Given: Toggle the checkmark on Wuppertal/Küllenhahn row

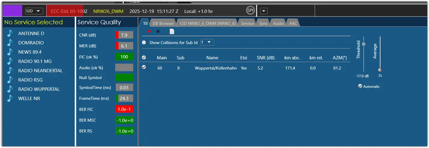Looking at the screenshot, I should [x=144, y=67].
